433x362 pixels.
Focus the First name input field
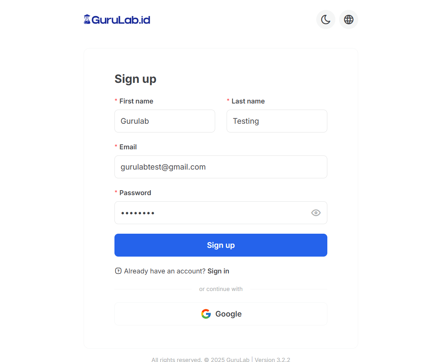[x=164, y=121]
